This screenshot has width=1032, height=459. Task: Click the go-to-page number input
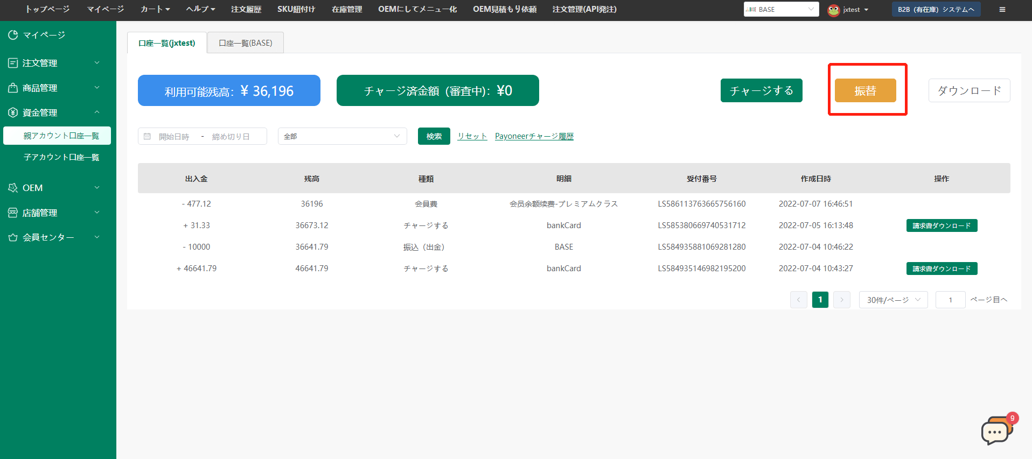(x=951, y=300)
